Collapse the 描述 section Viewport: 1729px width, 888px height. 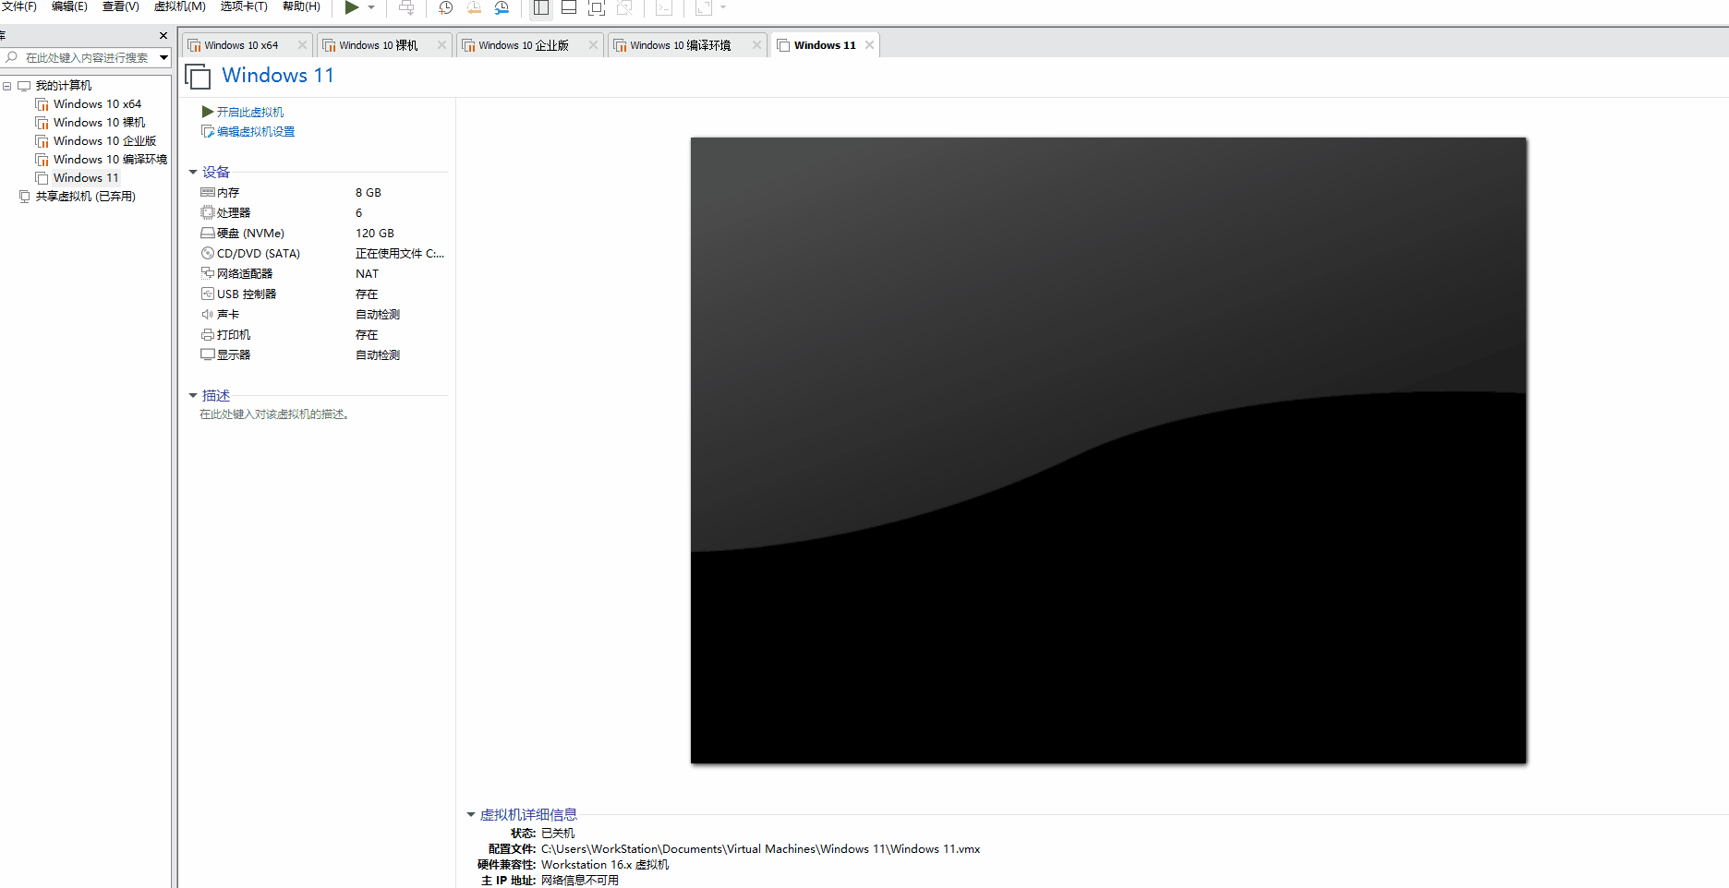[x=193, y=396]
